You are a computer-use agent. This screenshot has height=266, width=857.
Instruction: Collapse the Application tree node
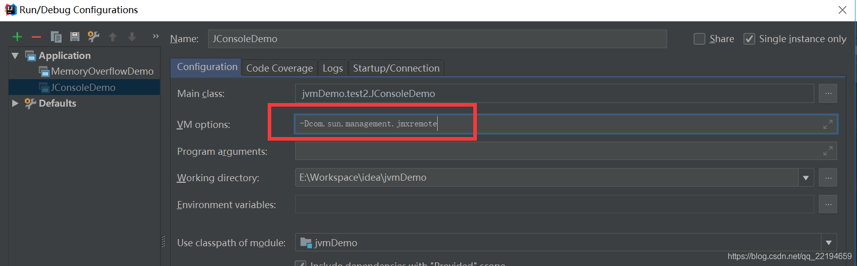(x=15, y=55)
